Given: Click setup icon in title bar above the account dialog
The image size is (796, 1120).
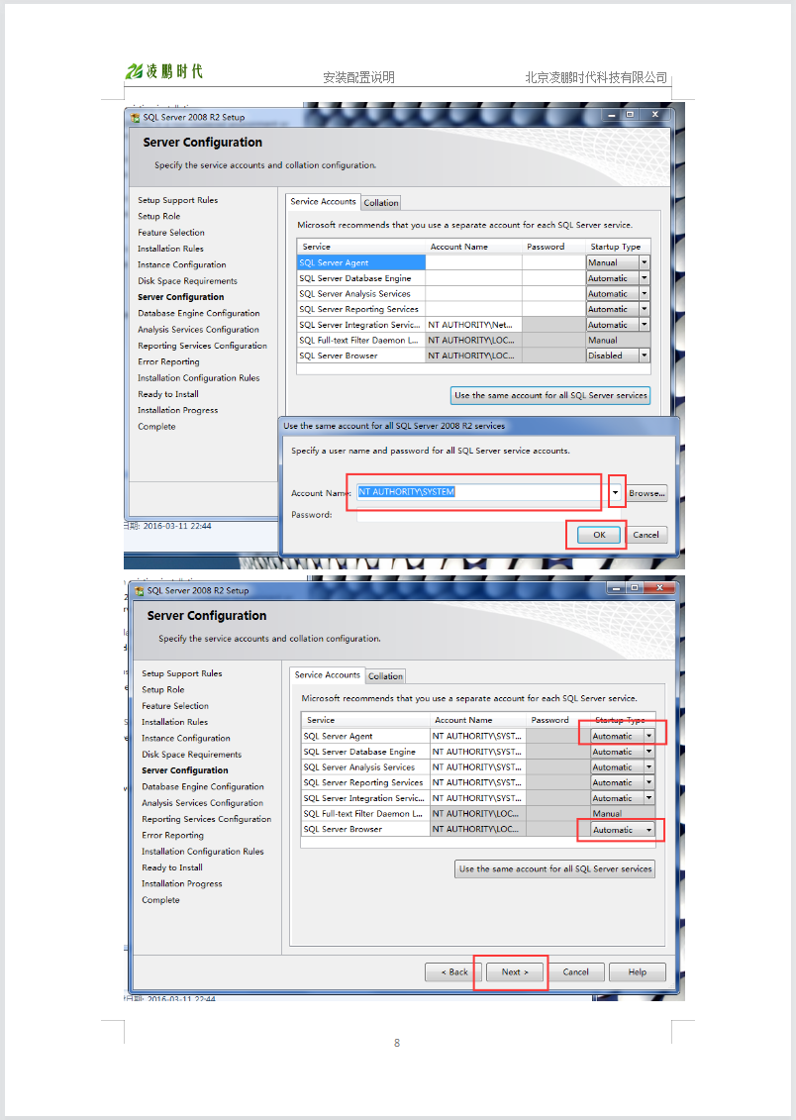Looking at the screenshot, I should (x=135, y=118).
